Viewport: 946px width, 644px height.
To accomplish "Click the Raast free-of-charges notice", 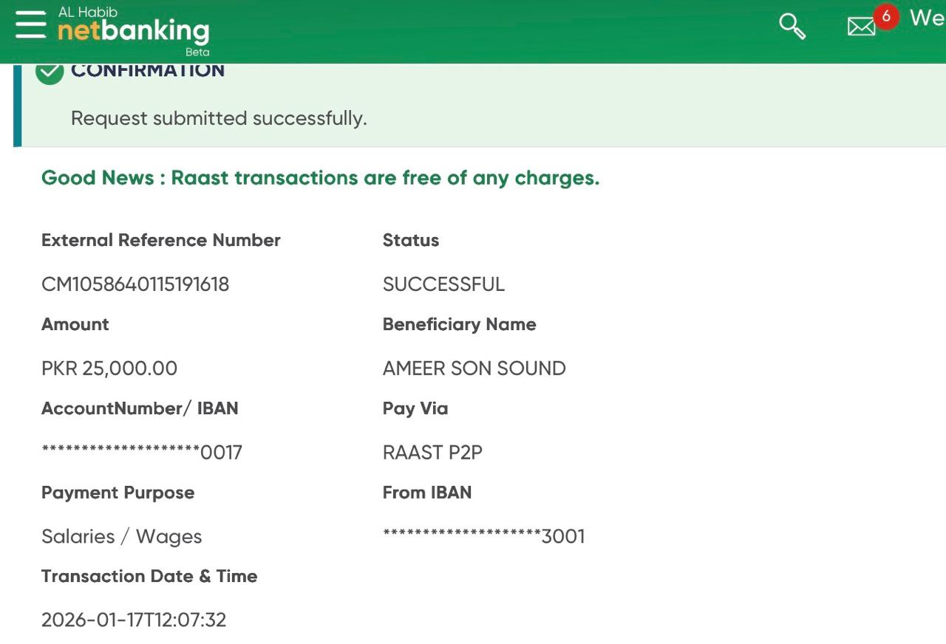I will pyautogui.click(x=320, y=178).
